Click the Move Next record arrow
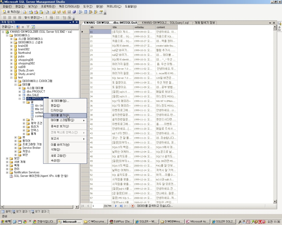The image size is (282, 225). tap(116, 206)
